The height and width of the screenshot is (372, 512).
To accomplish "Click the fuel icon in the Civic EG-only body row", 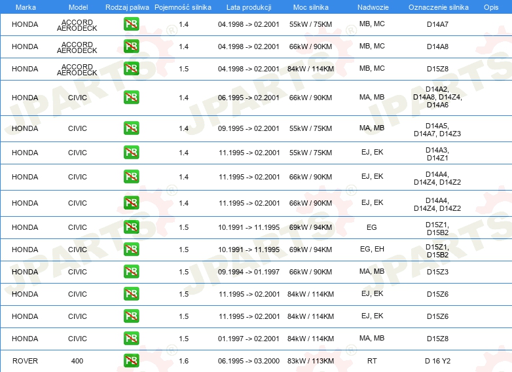I will [131, 227].
